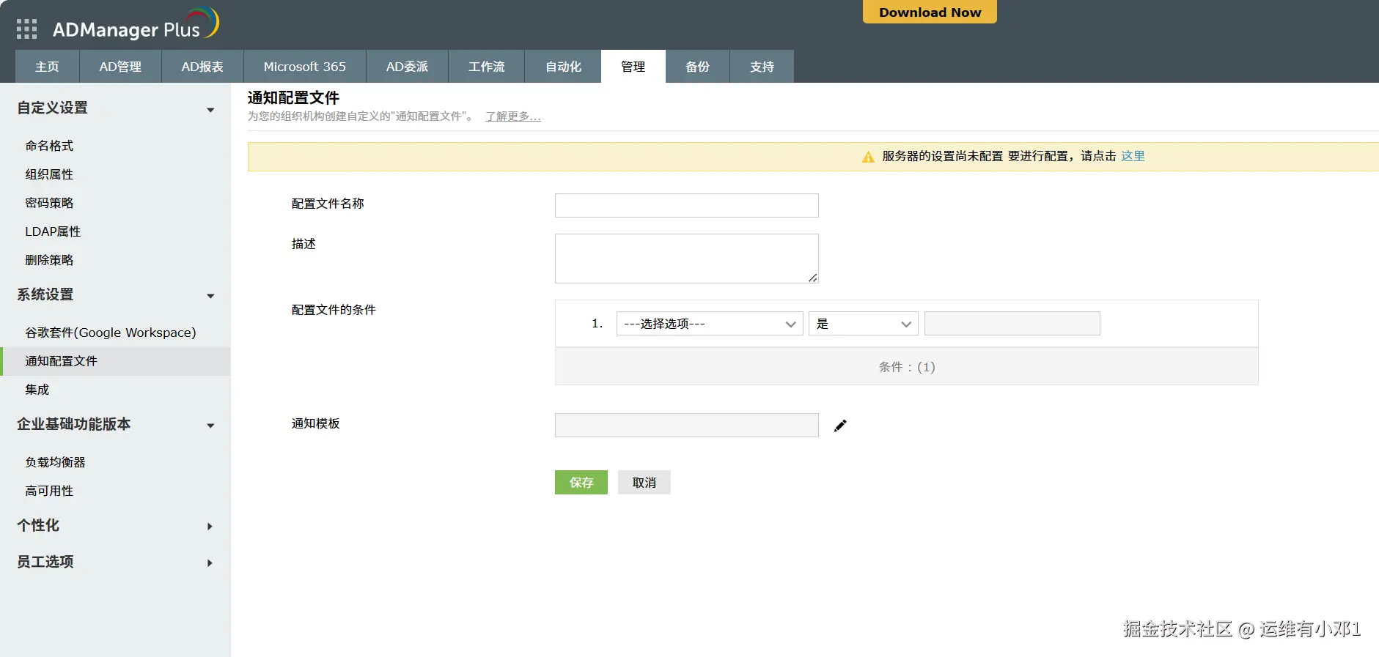This screenshot has width=1379, height=657.
Task: Select 通知配置文件 sidebar item
Action: click(x=115, y=361)
